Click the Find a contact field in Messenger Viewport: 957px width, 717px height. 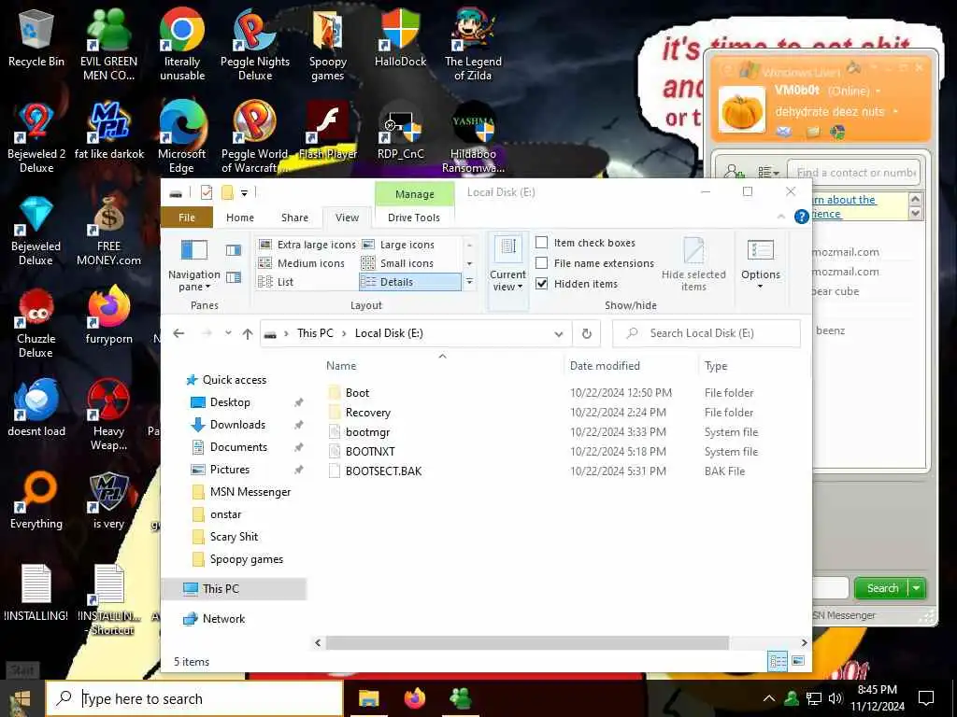click(853, 173)
